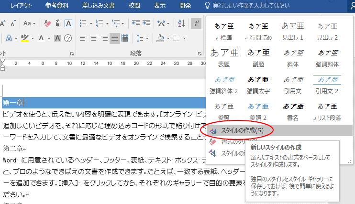
Task: Click the enclosed character circle icon
Action: (68, 38)
